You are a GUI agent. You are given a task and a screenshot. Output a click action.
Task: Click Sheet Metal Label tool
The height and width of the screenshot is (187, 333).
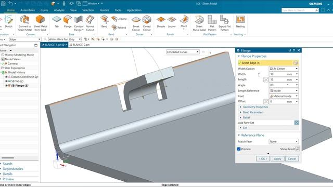point(199,23)
